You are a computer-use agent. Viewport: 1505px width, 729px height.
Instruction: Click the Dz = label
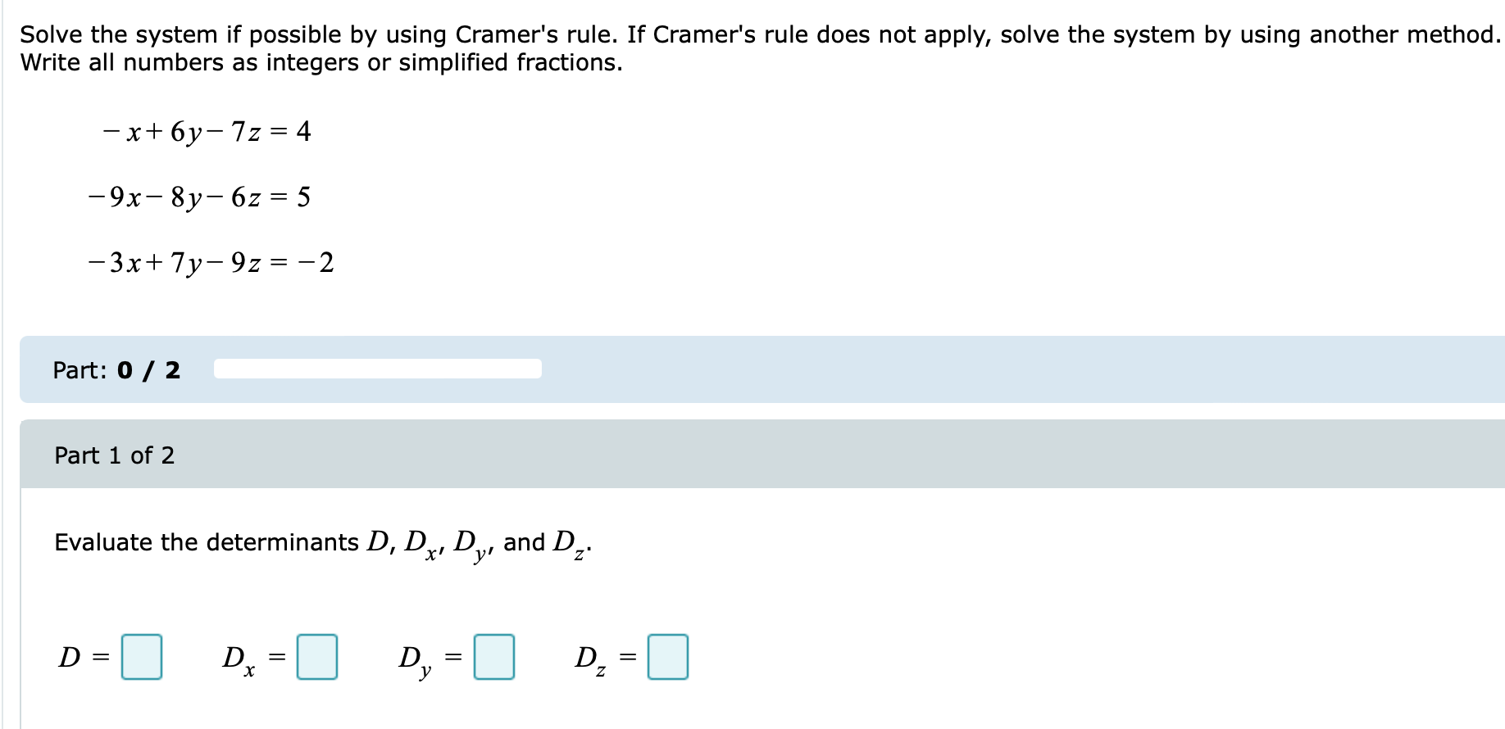click(x=603, y=657)
